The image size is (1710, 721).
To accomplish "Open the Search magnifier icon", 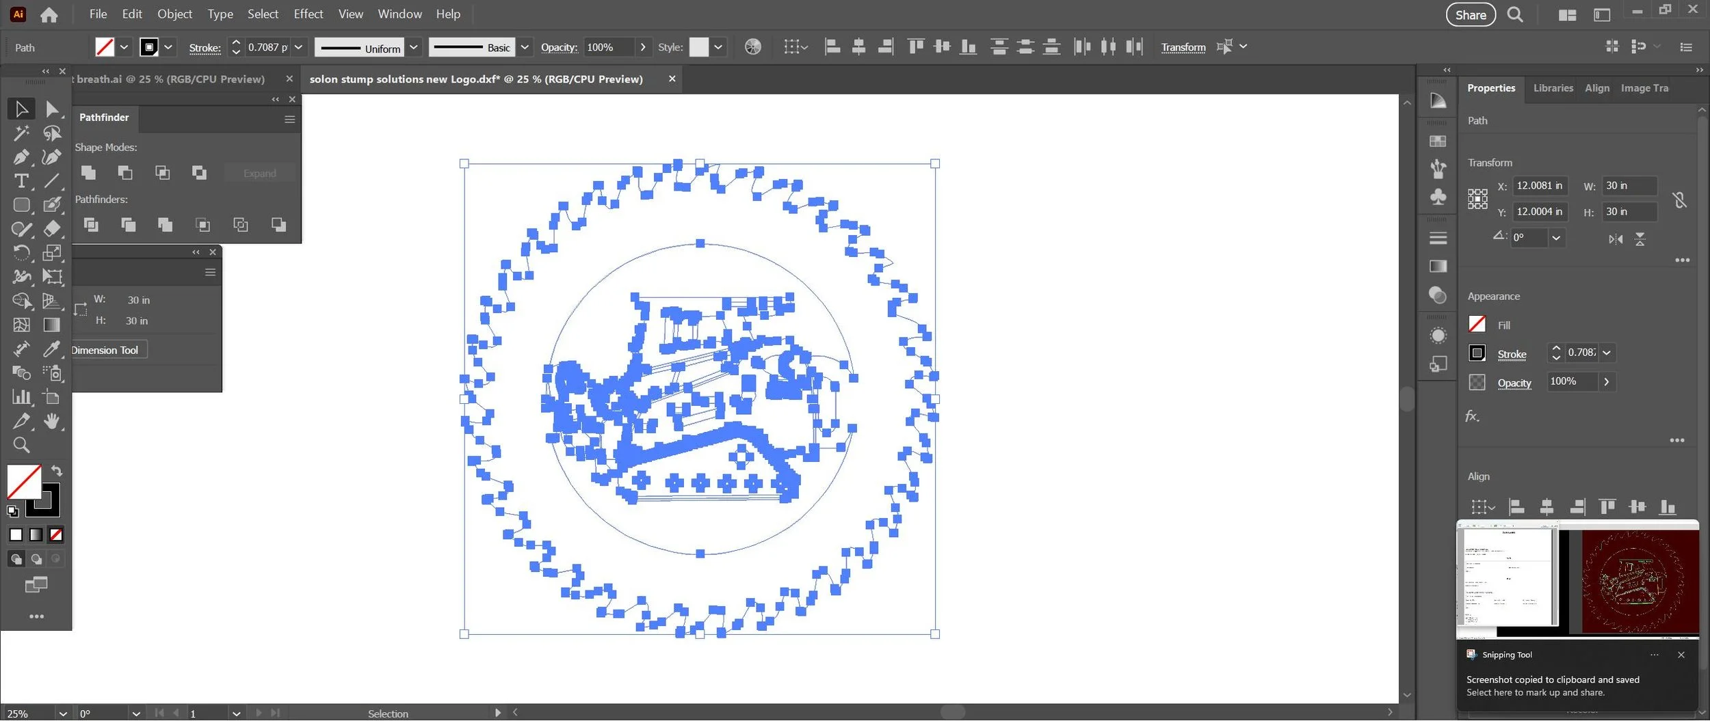I will tap(1515, 14).
